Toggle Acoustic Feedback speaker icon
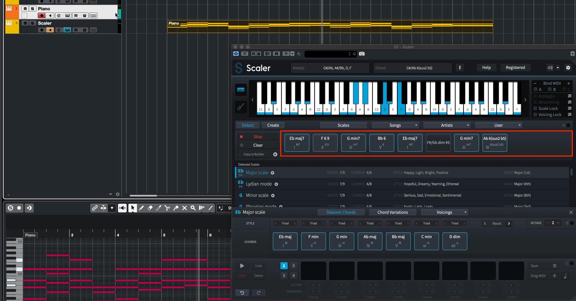Image resolution: width=576 pixels, height=301 pixels. pos(122,208)
